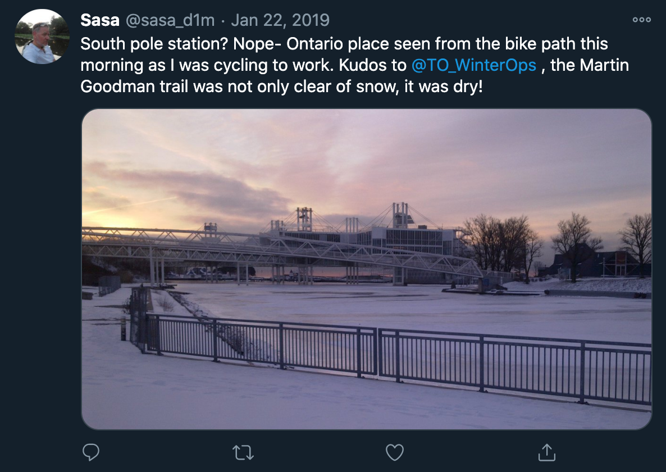Toggle the retweet state using the arrows icon

pos(243,451)
